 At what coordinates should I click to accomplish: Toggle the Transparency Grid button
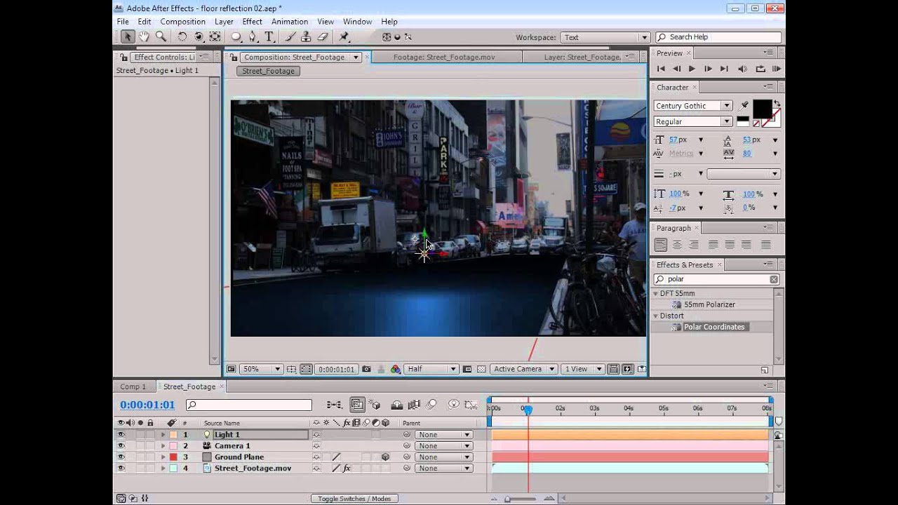tap(481, 369)
